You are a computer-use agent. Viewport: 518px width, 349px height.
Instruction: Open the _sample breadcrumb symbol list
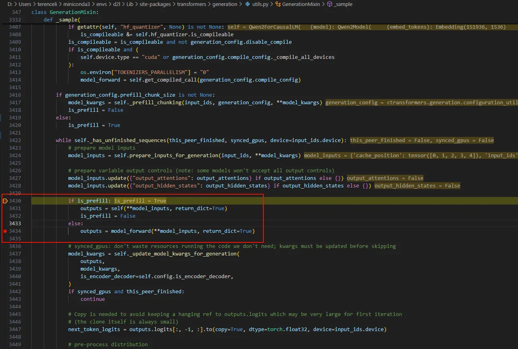click(x=343, y=4)
